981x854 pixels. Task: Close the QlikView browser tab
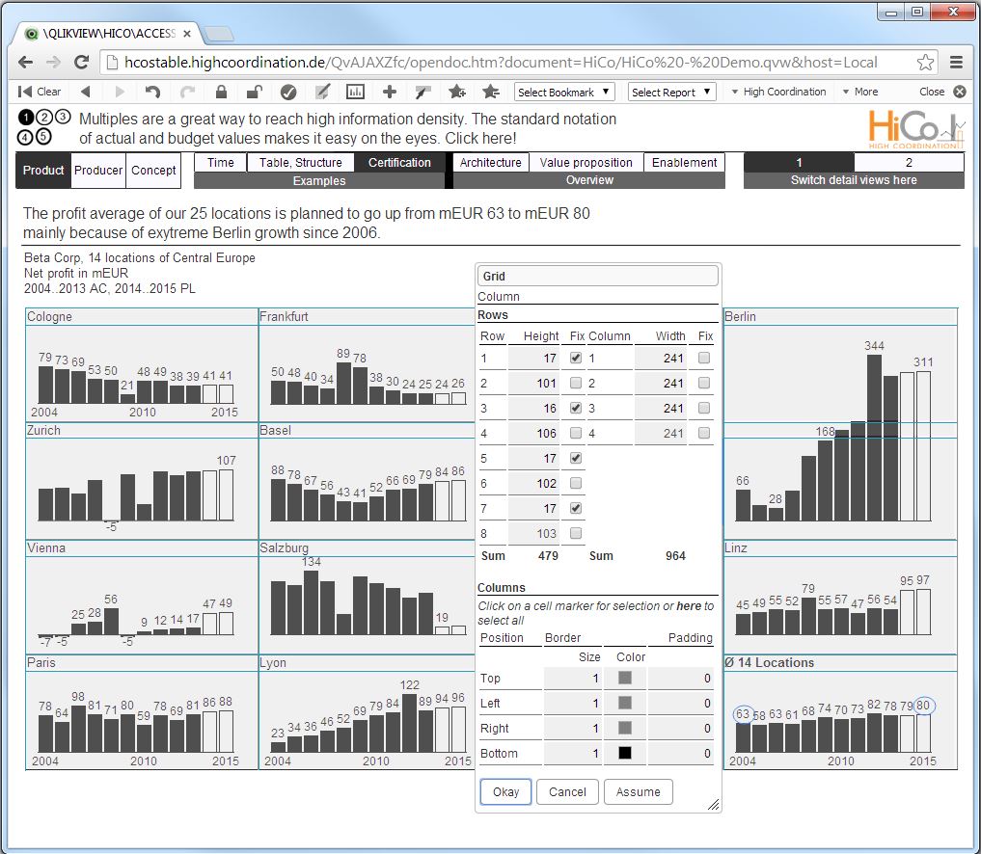coord(186,34)
